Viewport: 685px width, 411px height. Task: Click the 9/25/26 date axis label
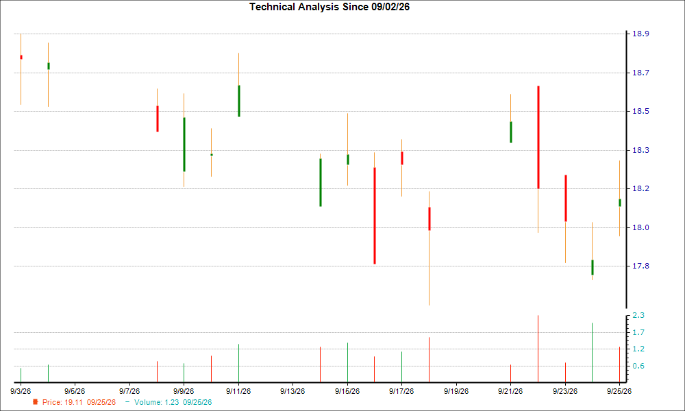click(x=619, y=391)
